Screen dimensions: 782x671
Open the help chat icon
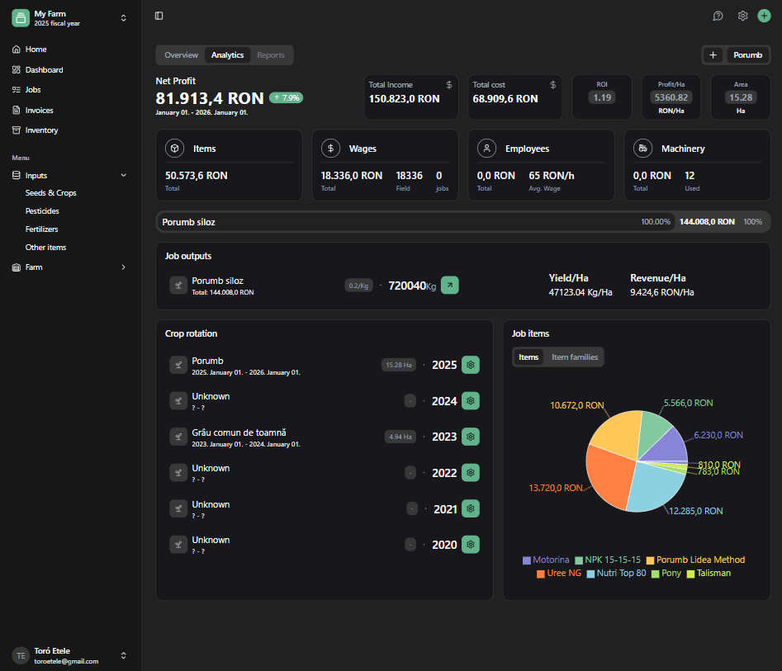click(718, 16)
